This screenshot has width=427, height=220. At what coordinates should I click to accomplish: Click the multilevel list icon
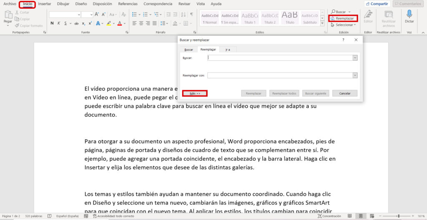tap(156, 15)
